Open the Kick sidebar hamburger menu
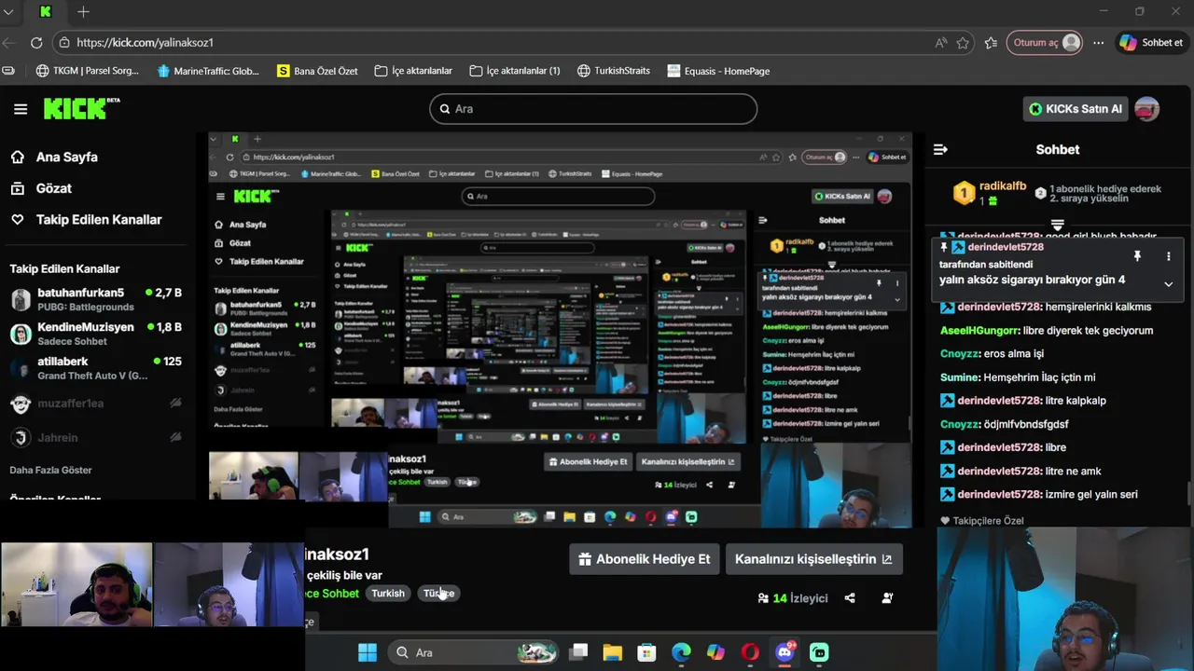Viewport: 1194px width, 671px height. (x=21, y=109)
